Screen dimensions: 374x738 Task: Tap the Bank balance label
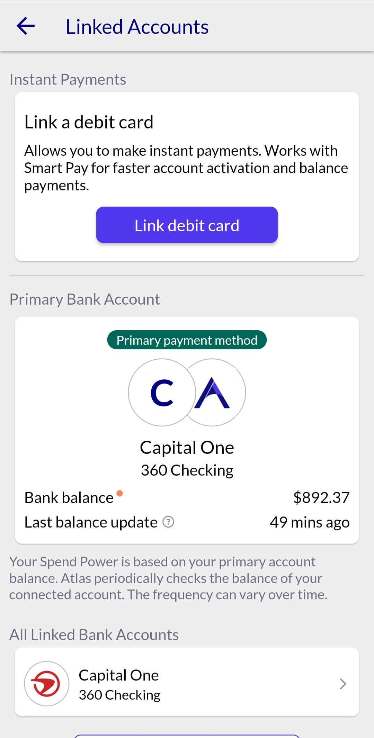[69, 498]
